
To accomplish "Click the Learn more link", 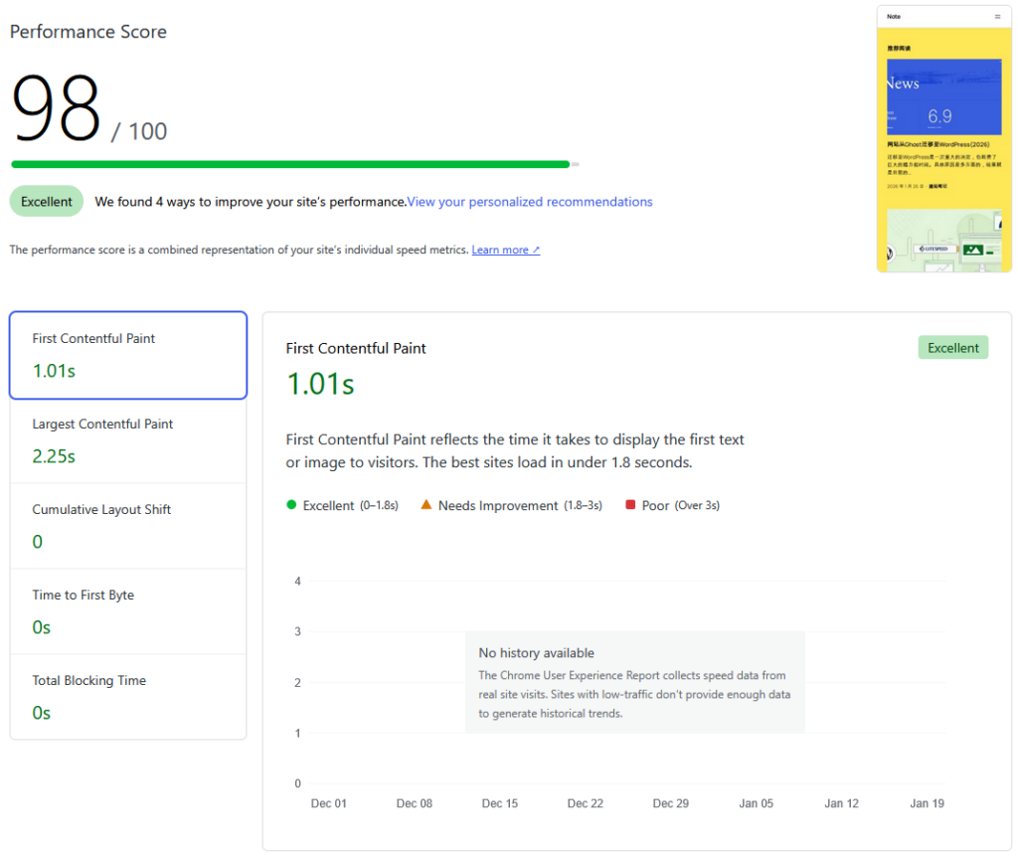I will pos(500,251).
